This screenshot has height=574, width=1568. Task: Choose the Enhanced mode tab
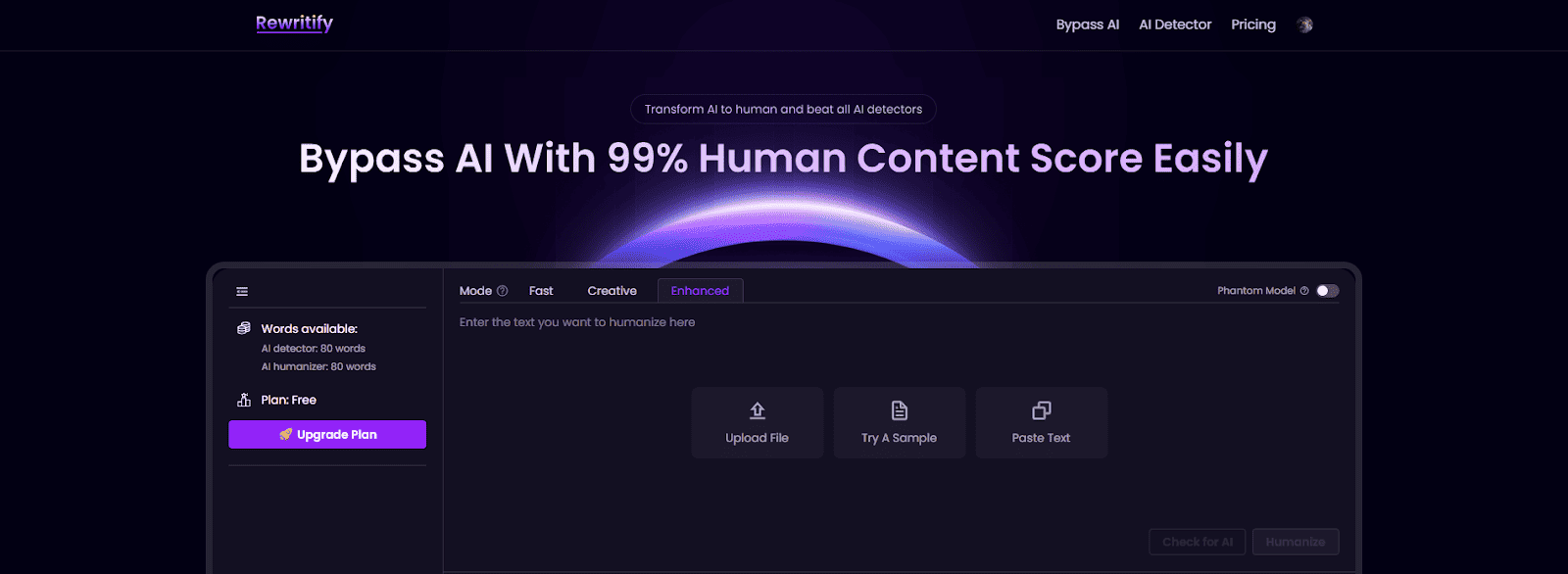[700, 291]
